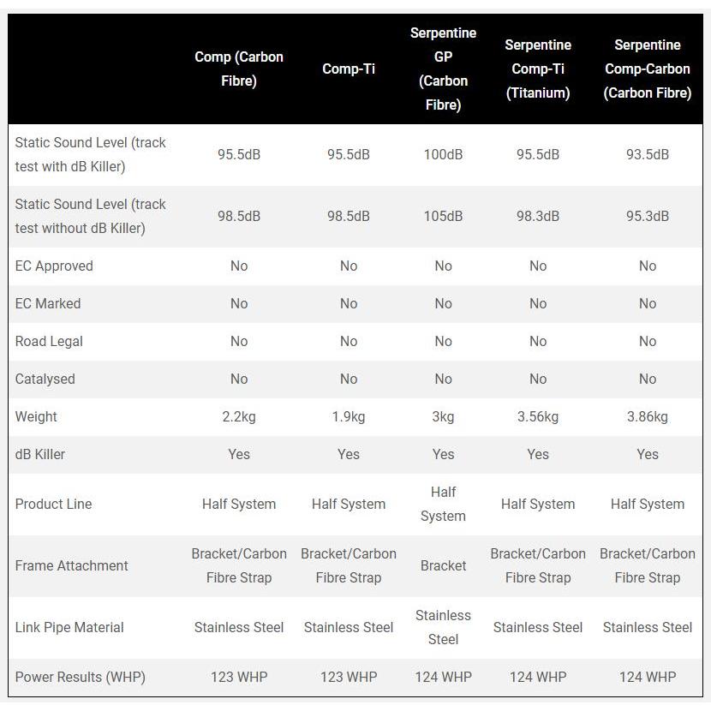Click the Comp (Carbon Fibre) column header

tap(239, 69)
